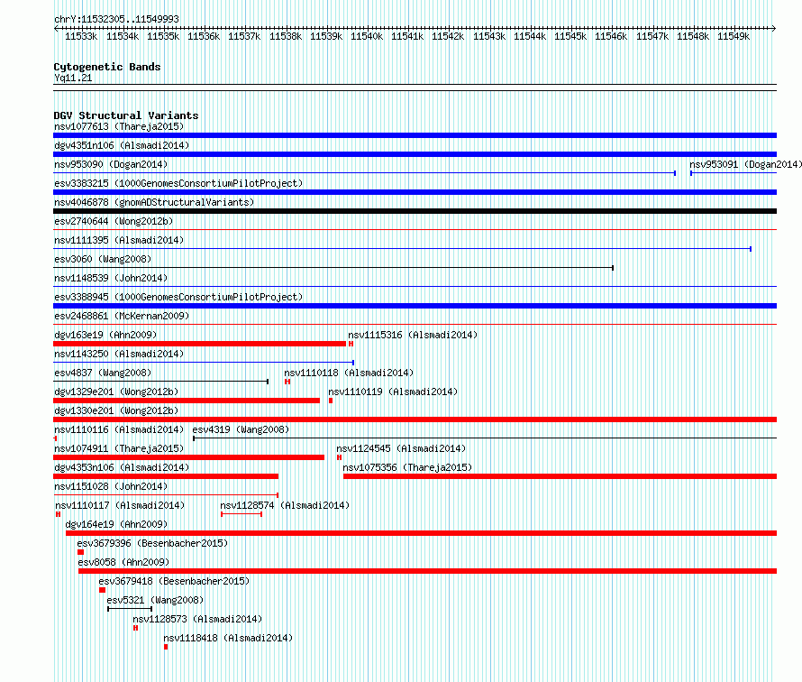Click the 11540k ruler position
This screenshot has height=682, width=802.
[367, 36]
